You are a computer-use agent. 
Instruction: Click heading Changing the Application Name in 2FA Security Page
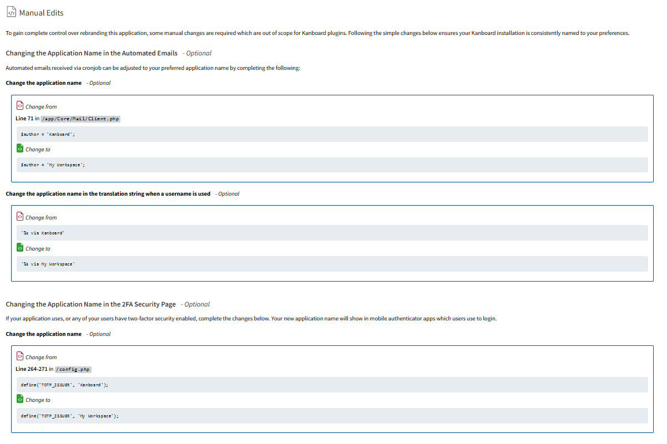(x=90, y=304)
